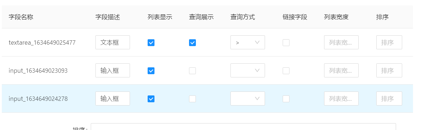Click 字段描述 field containing 文本框
Screen dimensions: 422x130
point(112,42)
